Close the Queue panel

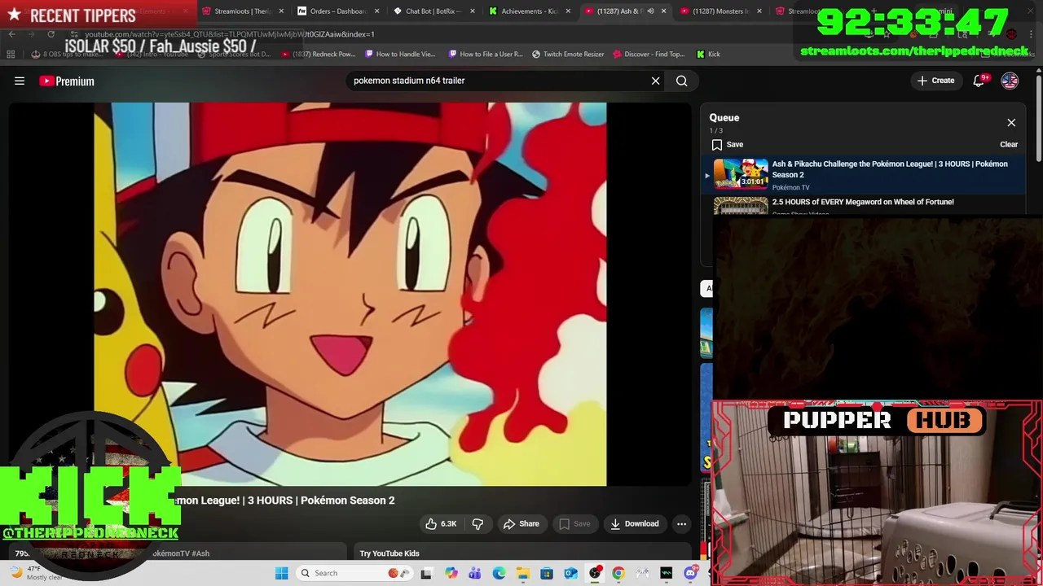[x=1011, y=123]
